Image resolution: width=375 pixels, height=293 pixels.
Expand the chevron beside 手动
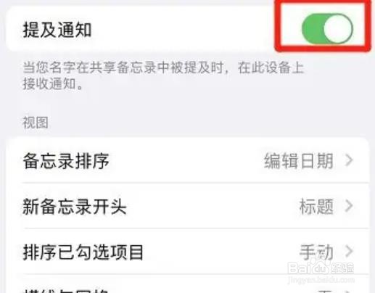(349, 252)
